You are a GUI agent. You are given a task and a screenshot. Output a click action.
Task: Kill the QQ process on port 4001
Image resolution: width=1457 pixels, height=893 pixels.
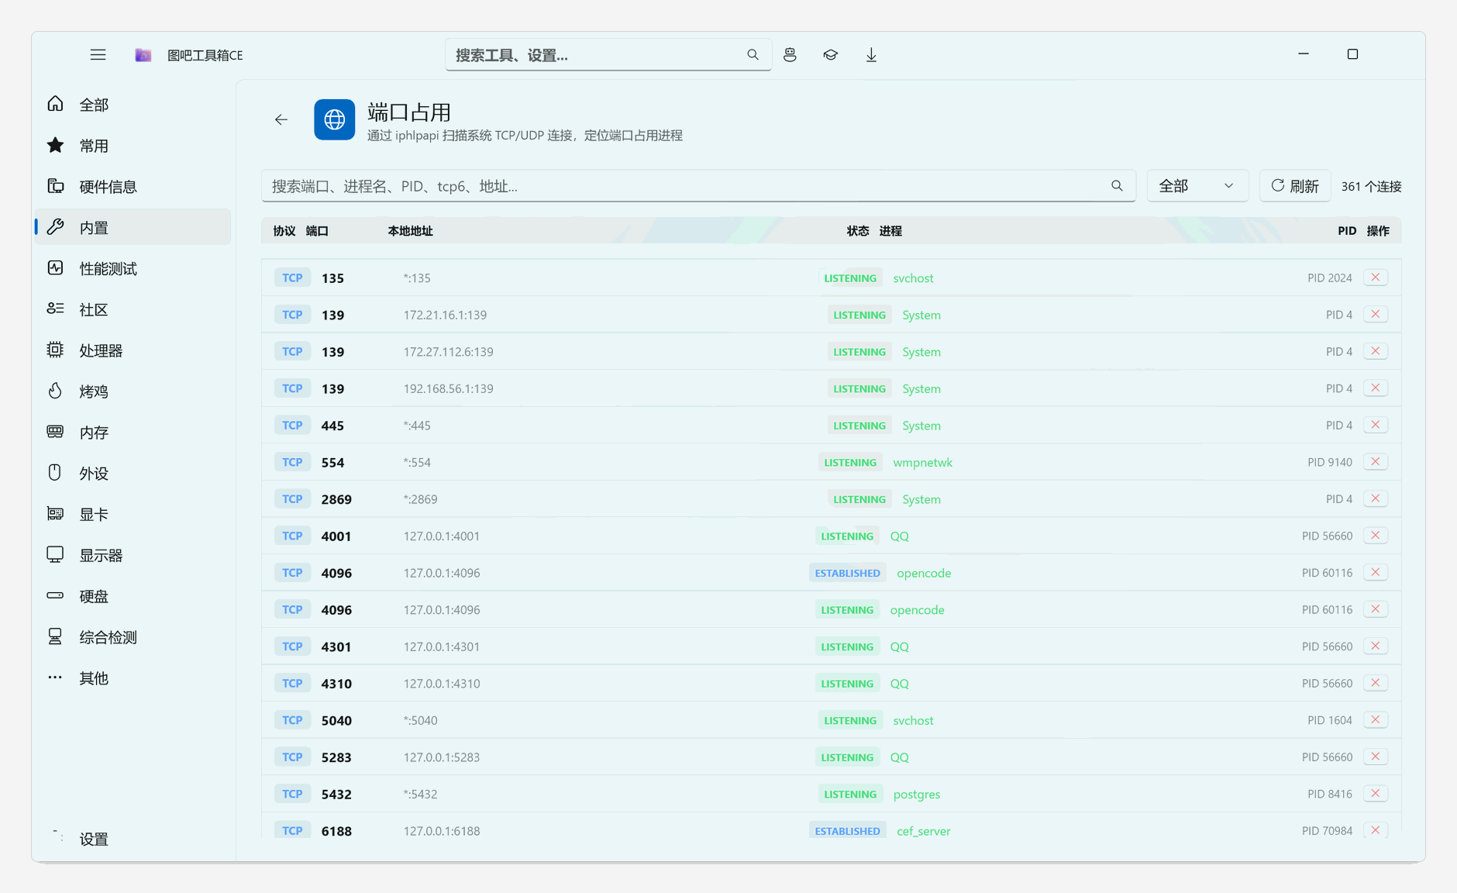(1376, 536)
